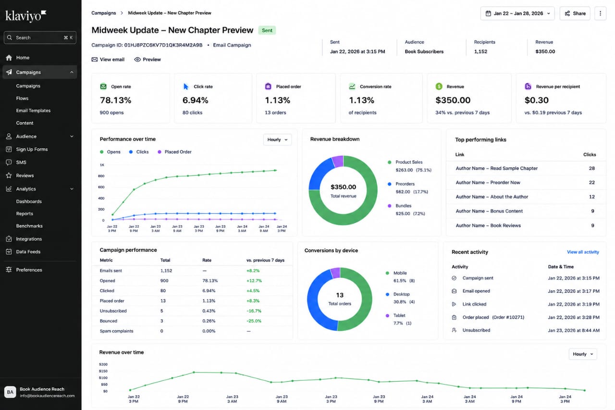The height and width of the screenshot is (410, 615).
Task: Collapse the Analytics sidebar chevron
Action: coord(72,189)
